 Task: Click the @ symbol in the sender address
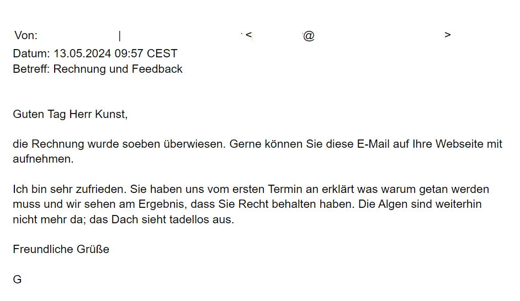309,35
